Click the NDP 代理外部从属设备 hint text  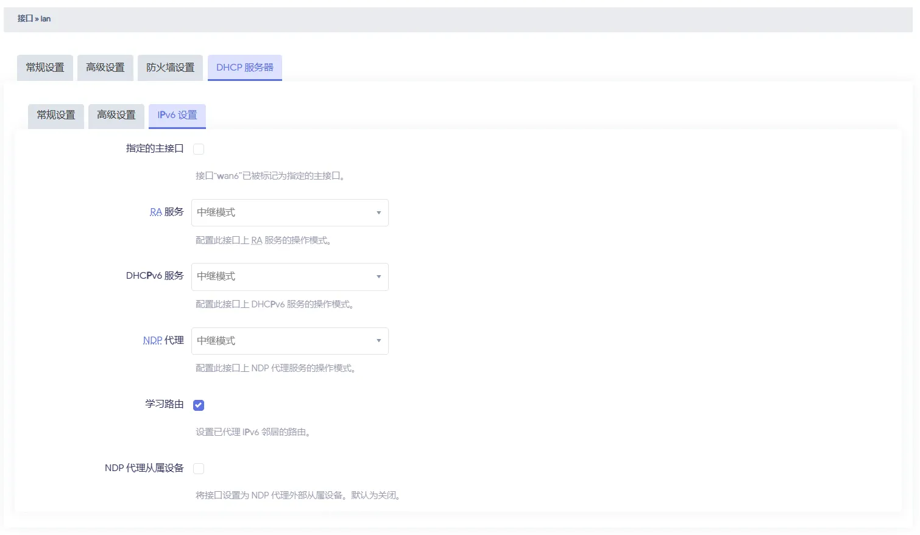tap(299, 495)
